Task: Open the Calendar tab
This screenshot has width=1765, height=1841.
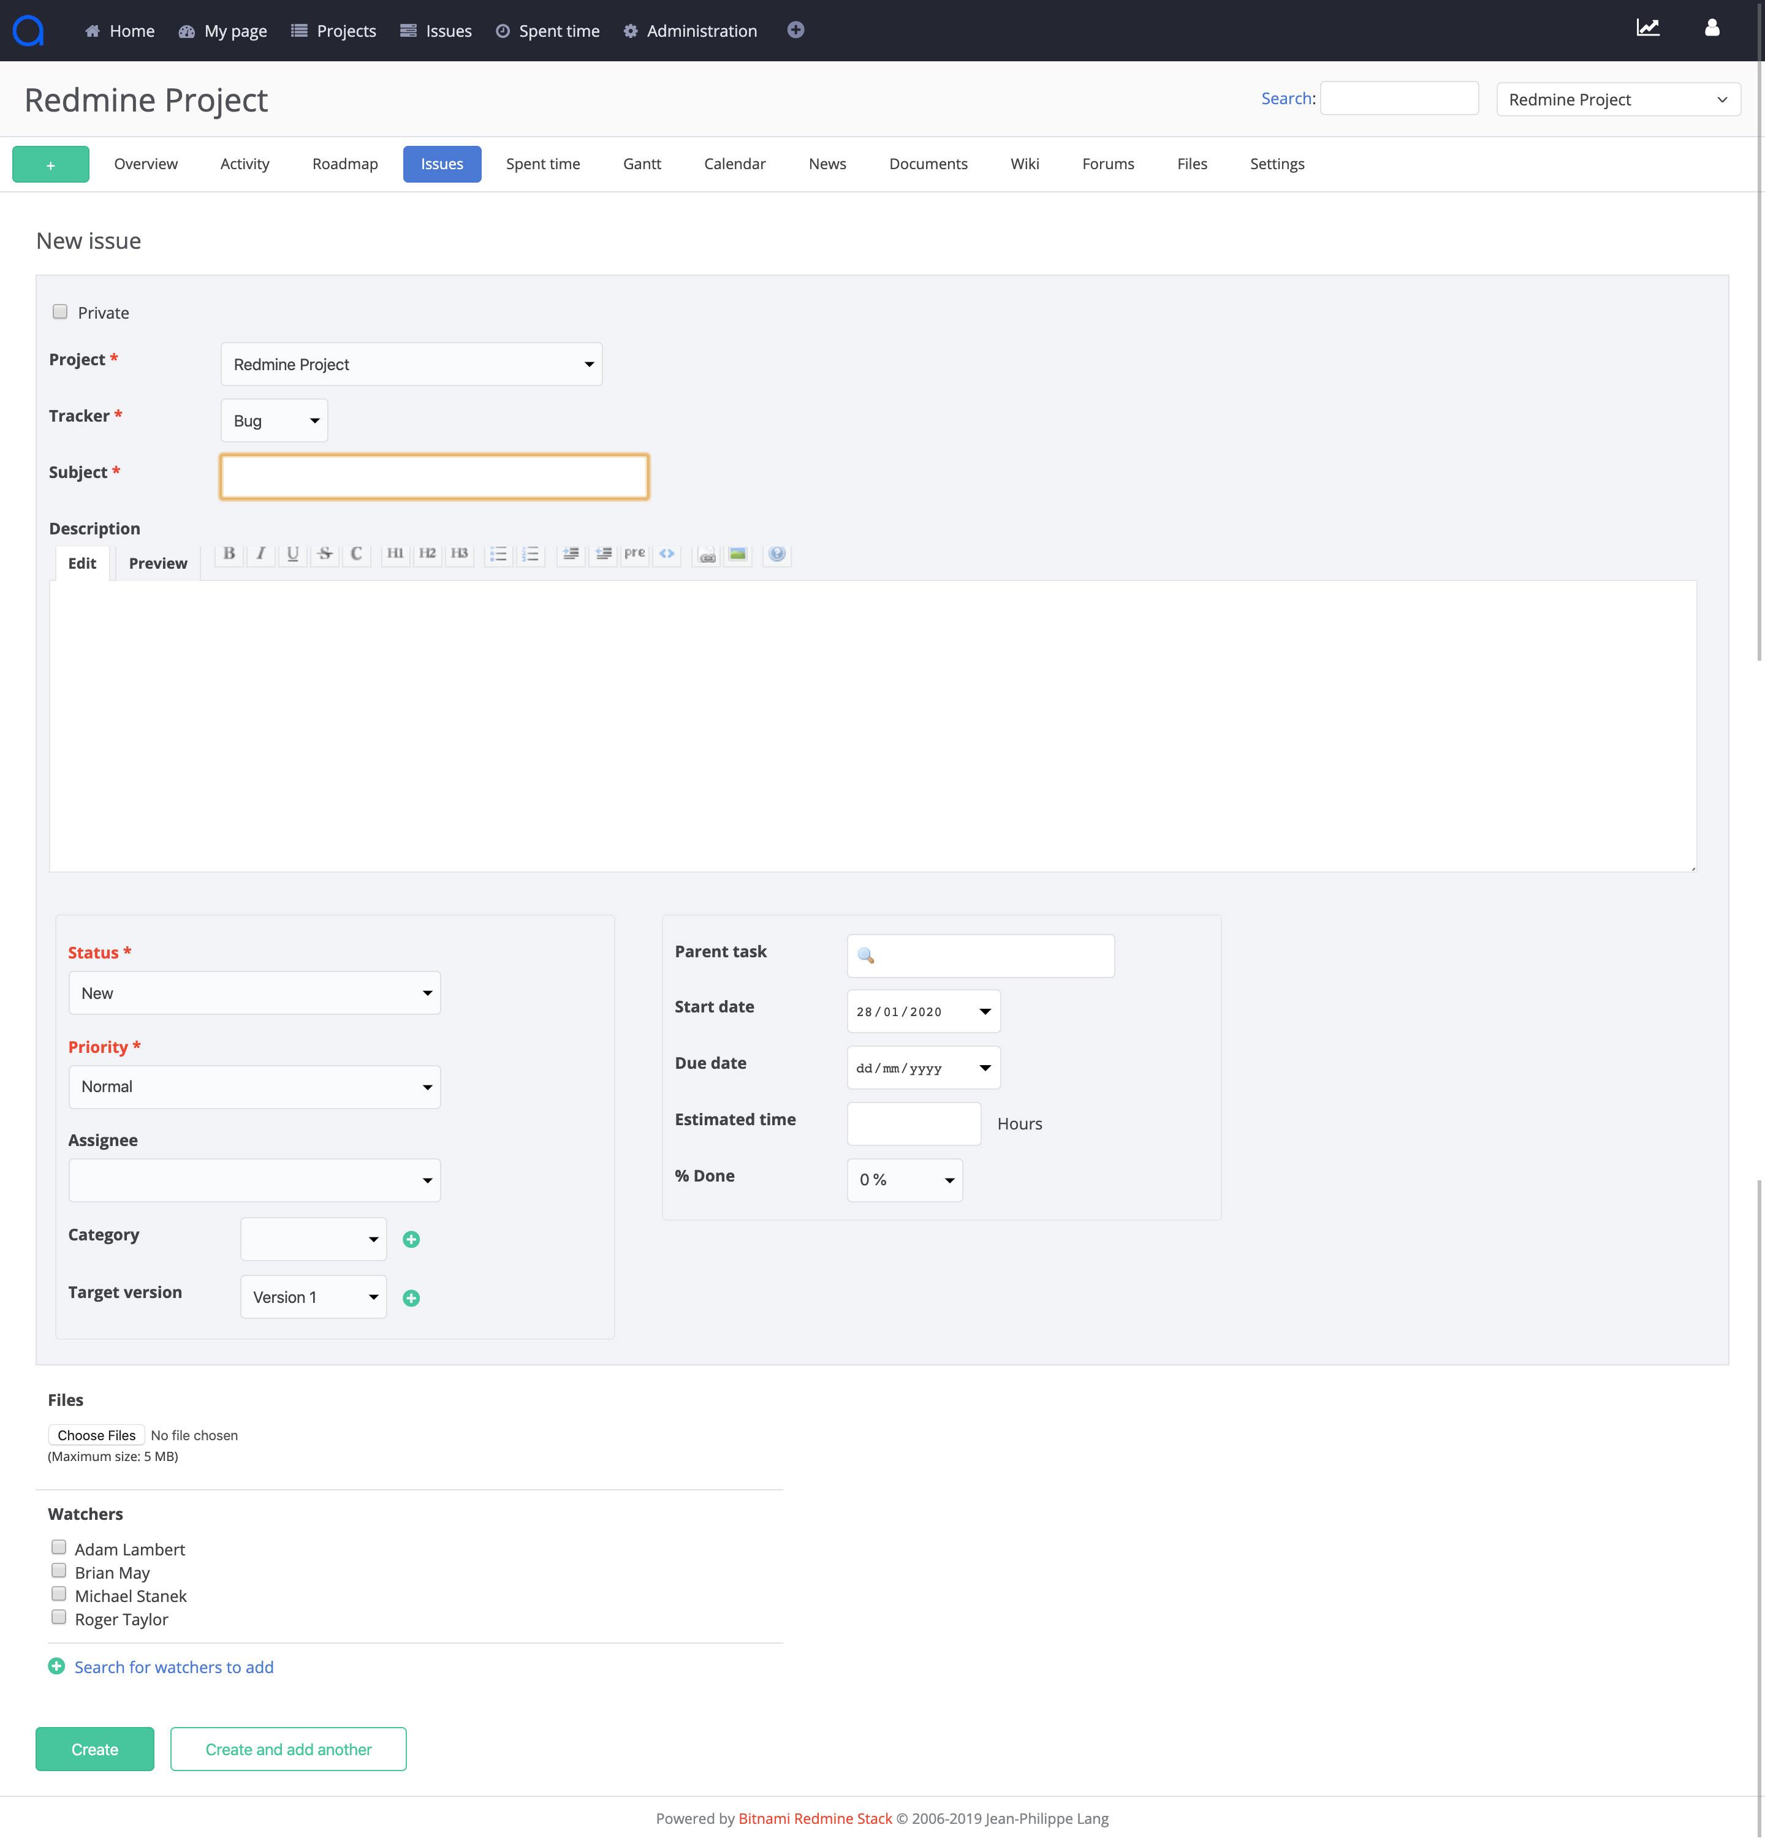Action: click(x=735, y=164)
